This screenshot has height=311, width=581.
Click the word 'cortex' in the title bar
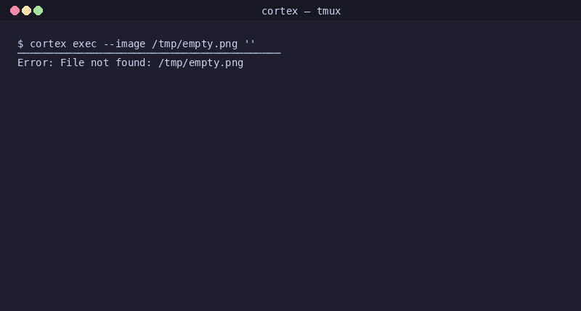(x=280, y=12)
